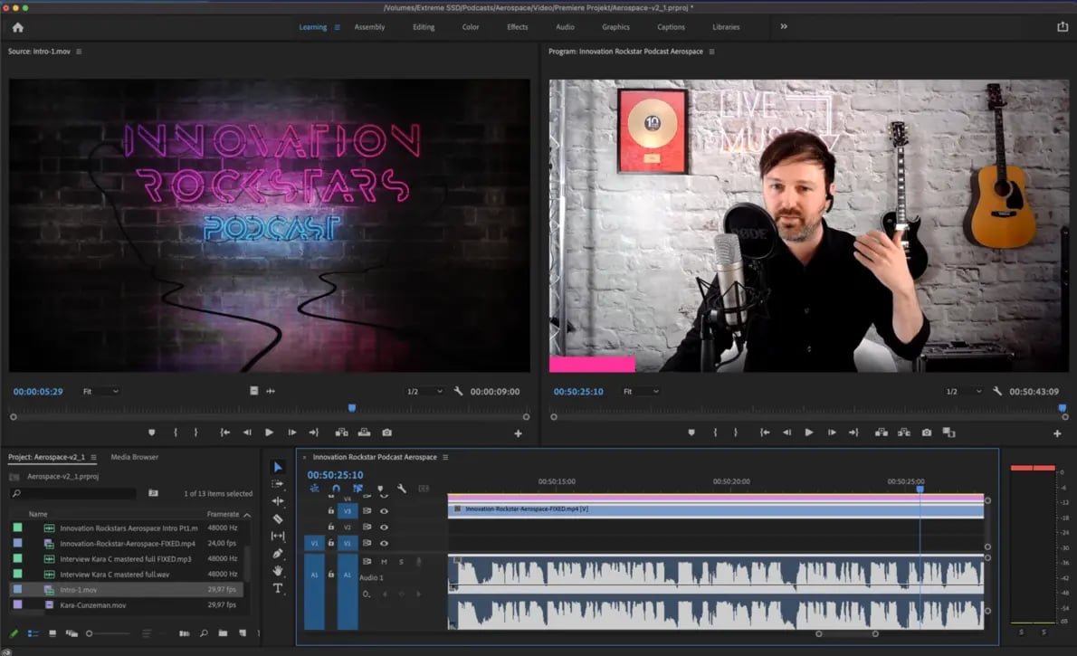Screen dimensions: 1077x656
Task: Switch to the Editing workspace tab
Action: point(424,27)
